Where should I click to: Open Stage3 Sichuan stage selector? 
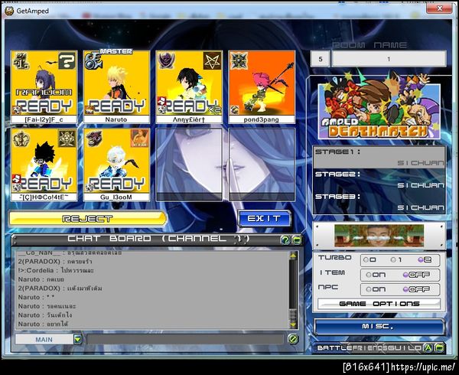[379, 202]
